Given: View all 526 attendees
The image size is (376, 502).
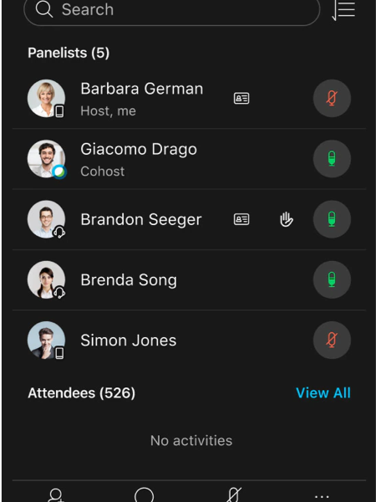Looking at the screenshot, I should [x=323, y=393].
